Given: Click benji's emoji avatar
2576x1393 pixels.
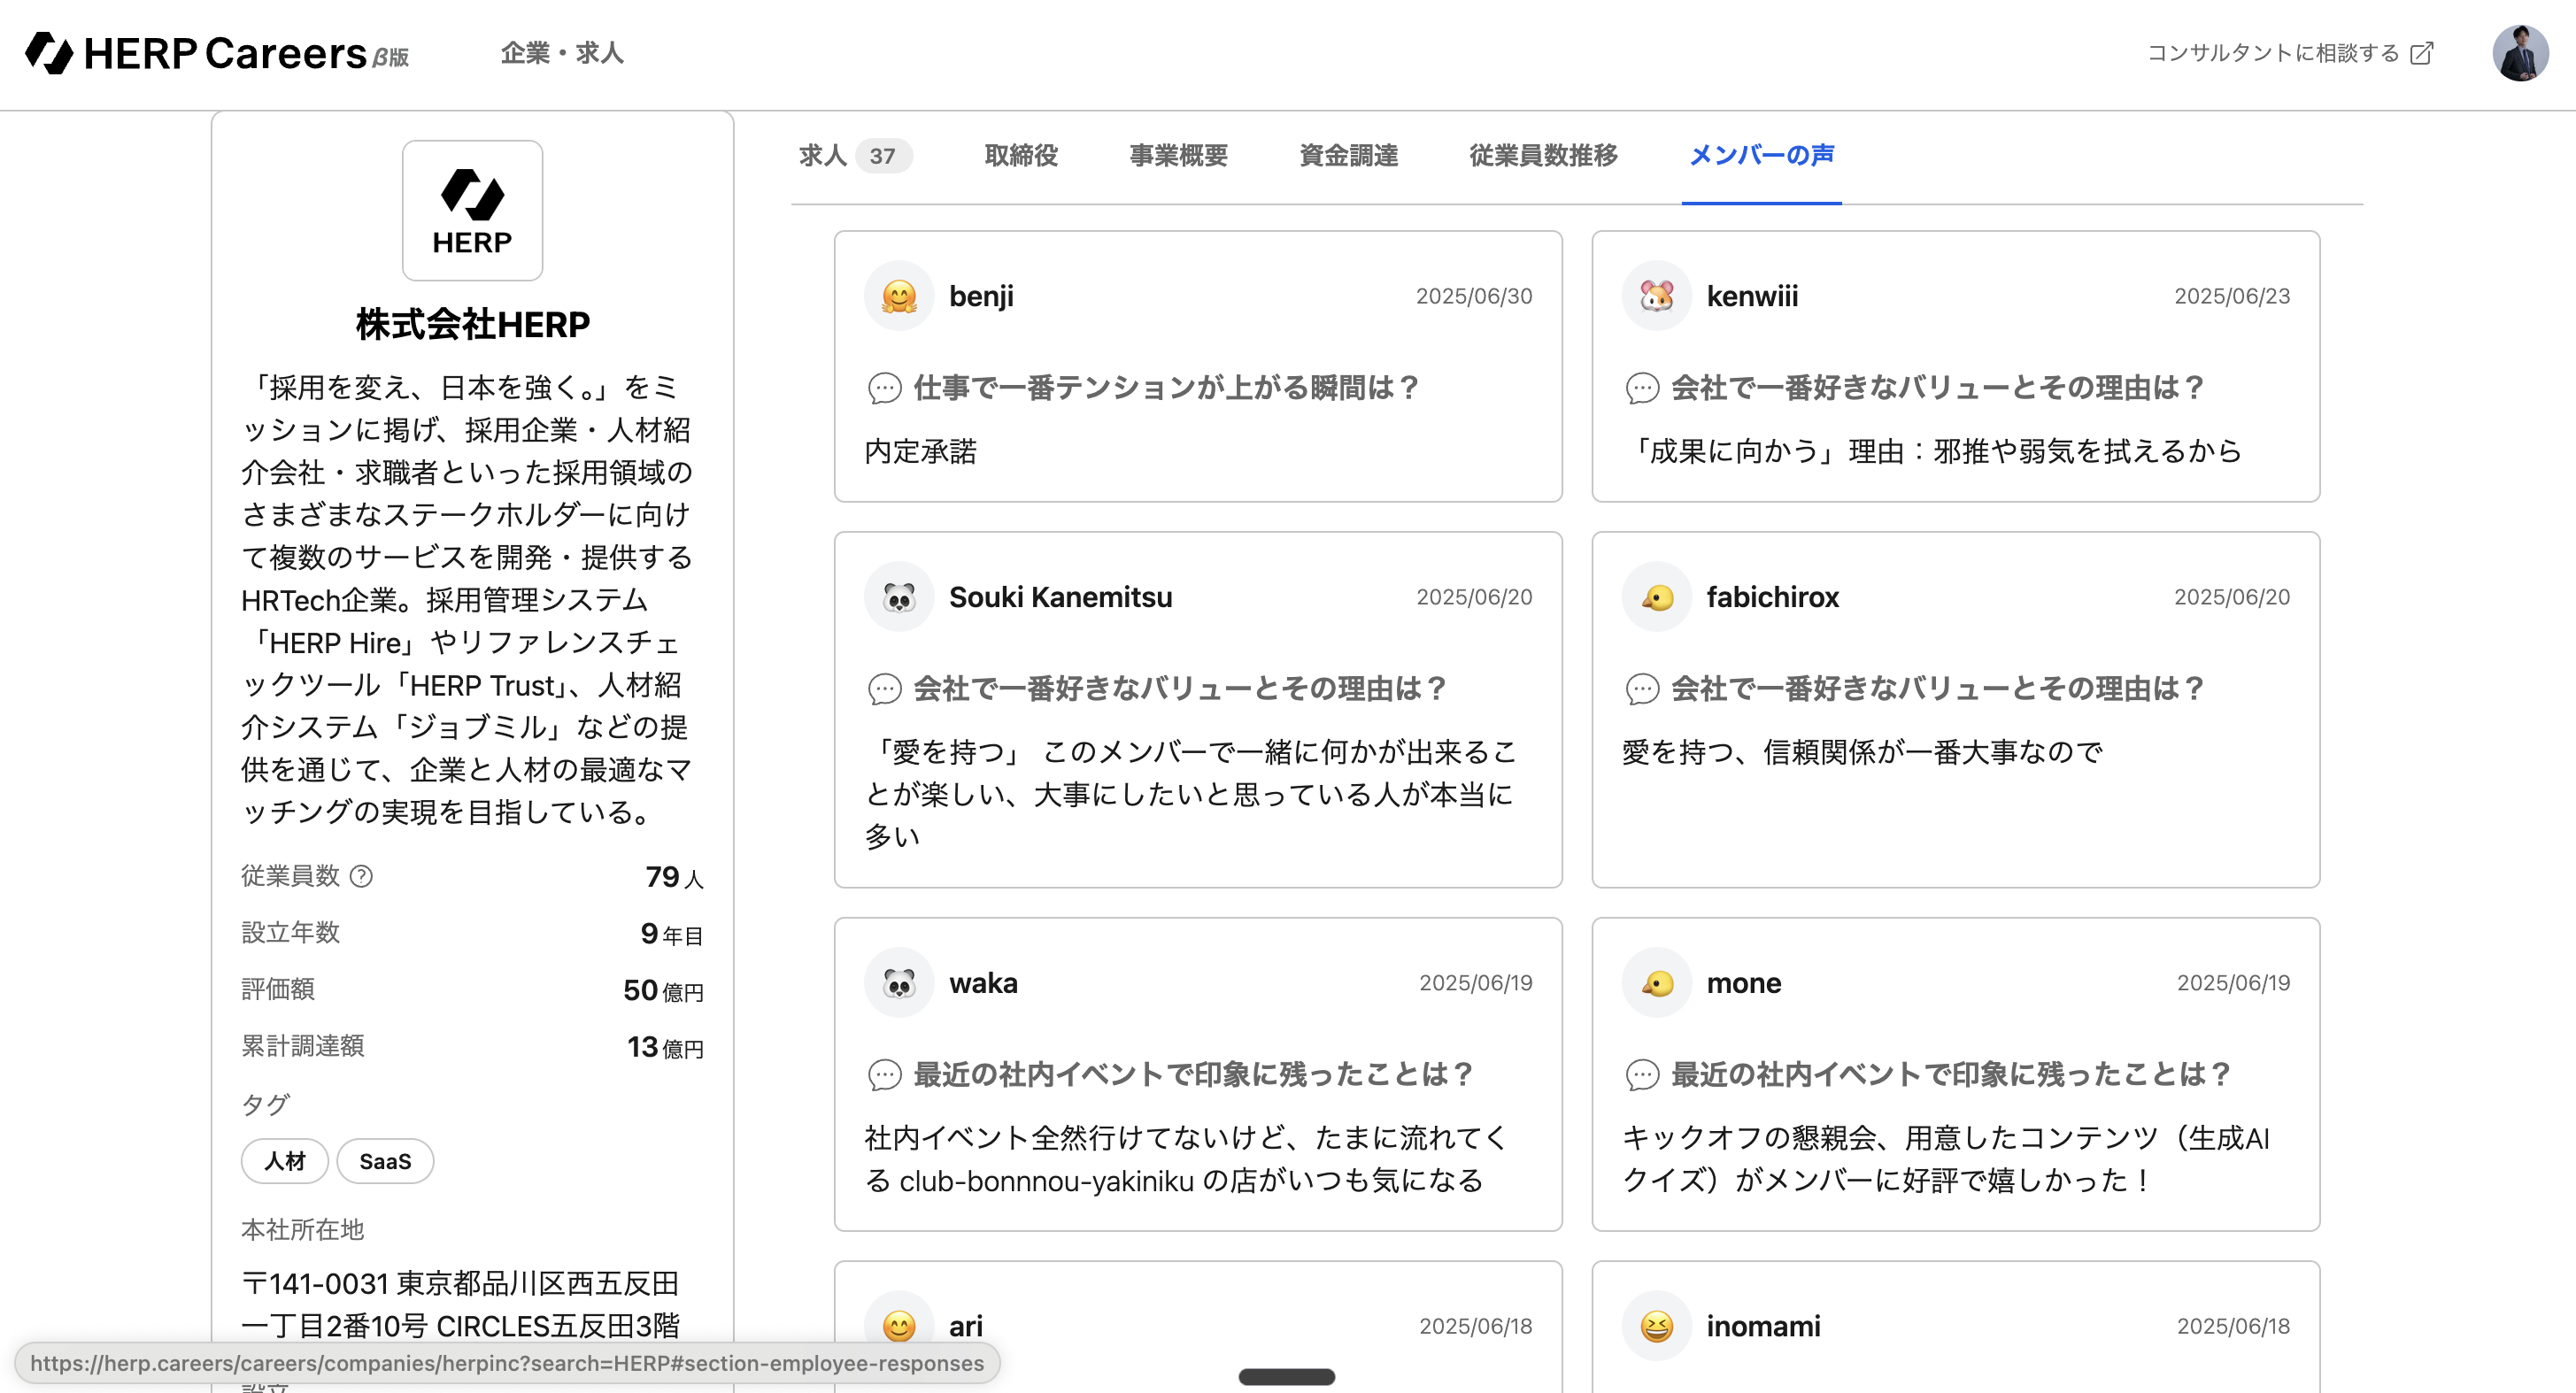Looking at the screenshot, I should point(899,297).
